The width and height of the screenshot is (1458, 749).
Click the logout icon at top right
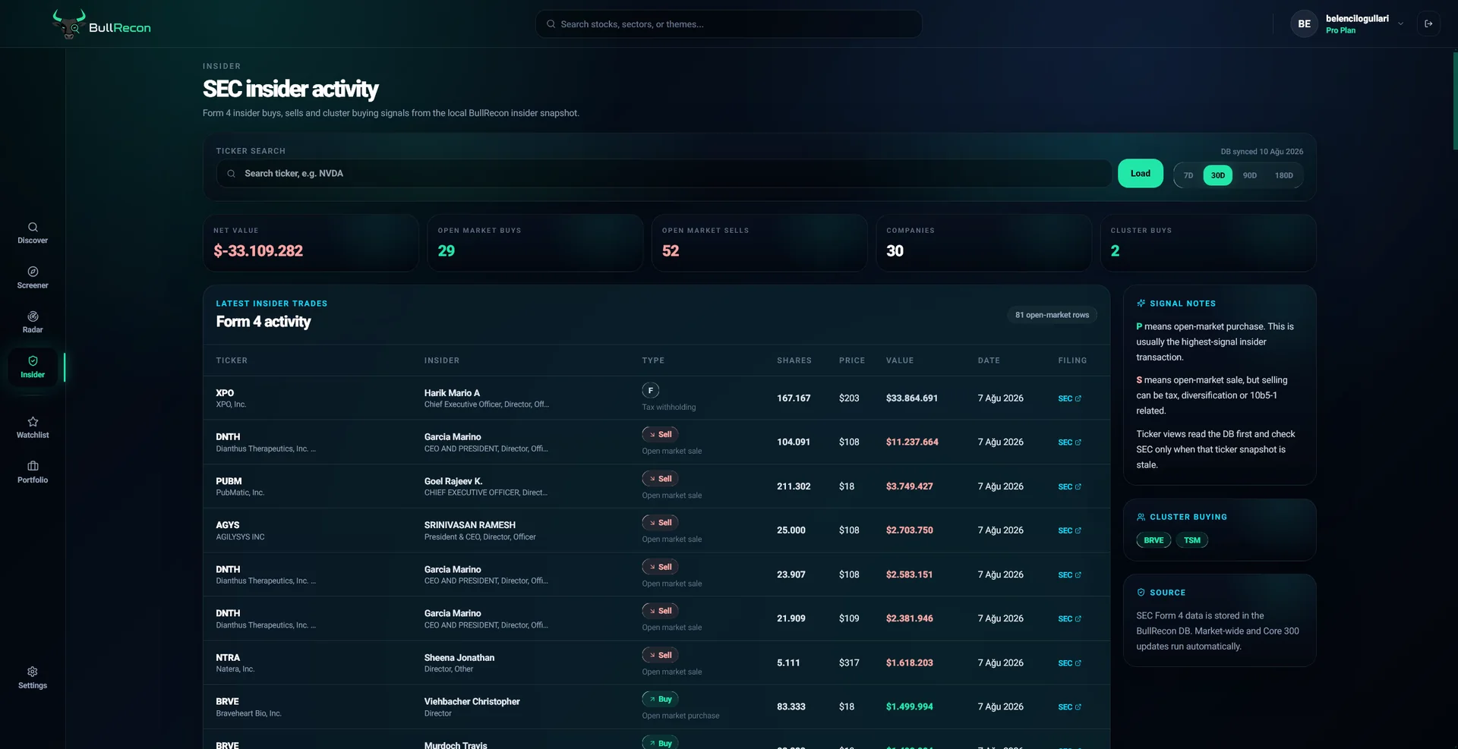(1428, 24)
